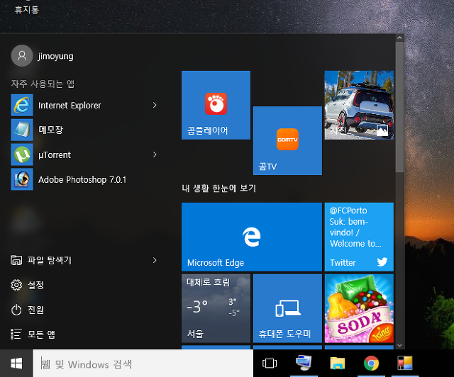Open the colored squares taskbar app

(x=405, y=364)
